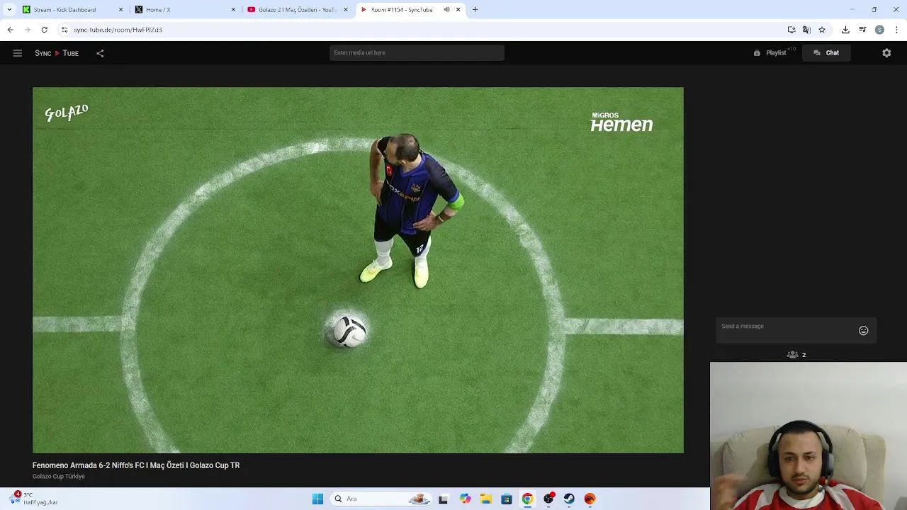The image size is (907, 510).
Task: Click the Chrome taskbar icon
Action: [x=527, y=499]
